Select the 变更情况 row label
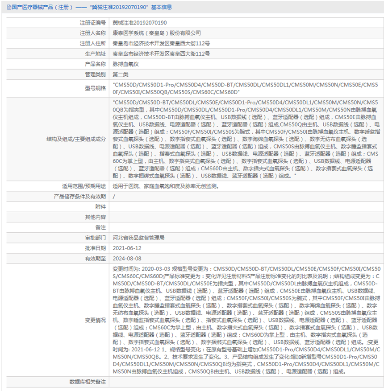 96,320
